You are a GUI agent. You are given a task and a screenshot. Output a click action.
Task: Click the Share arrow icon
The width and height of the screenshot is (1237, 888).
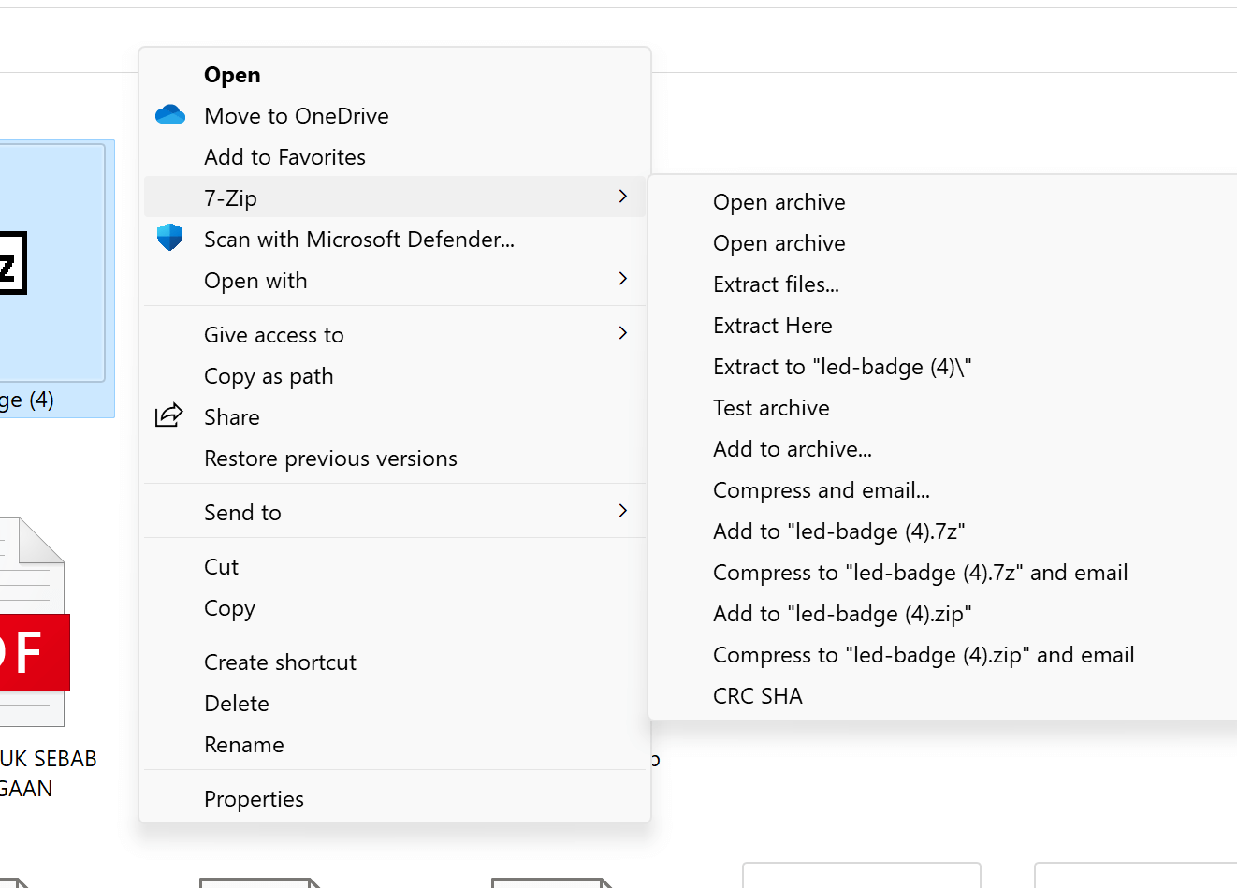click(x=169, y=415)
